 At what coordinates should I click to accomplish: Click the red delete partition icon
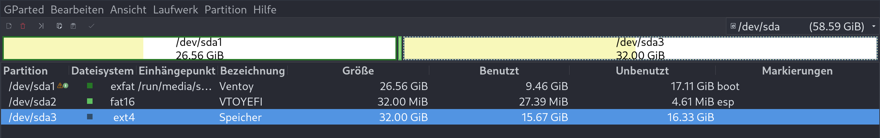23,26
